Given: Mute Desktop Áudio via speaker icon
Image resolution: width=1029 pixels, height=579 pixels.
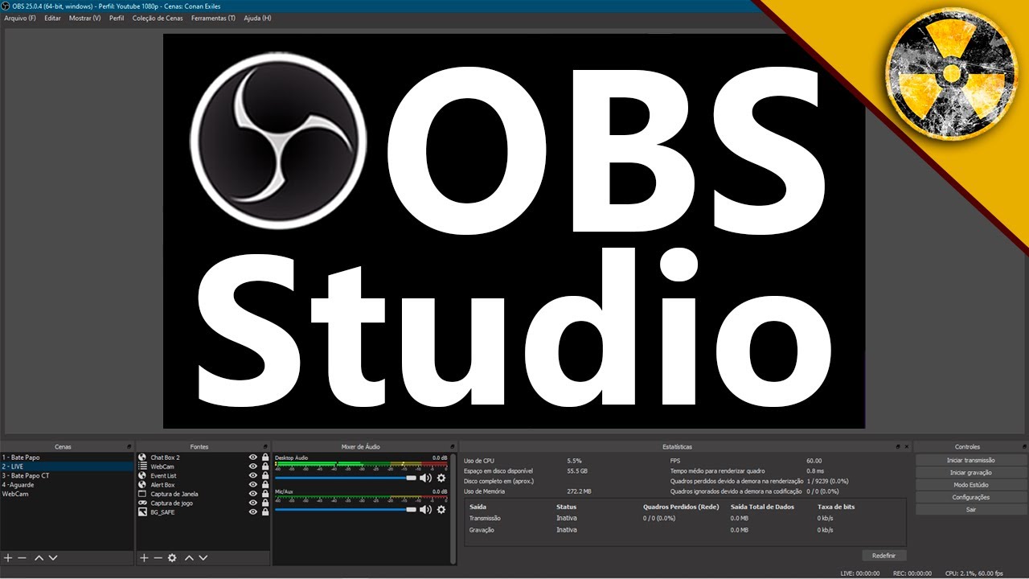Looking at the screenshot, I should click(425, 478).
